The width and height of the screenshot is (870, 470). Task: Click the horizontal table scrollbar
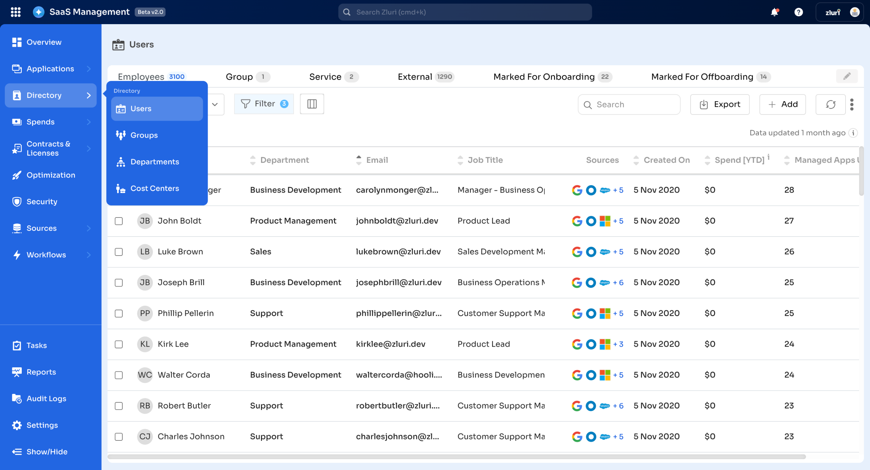[x=456, y=457]
